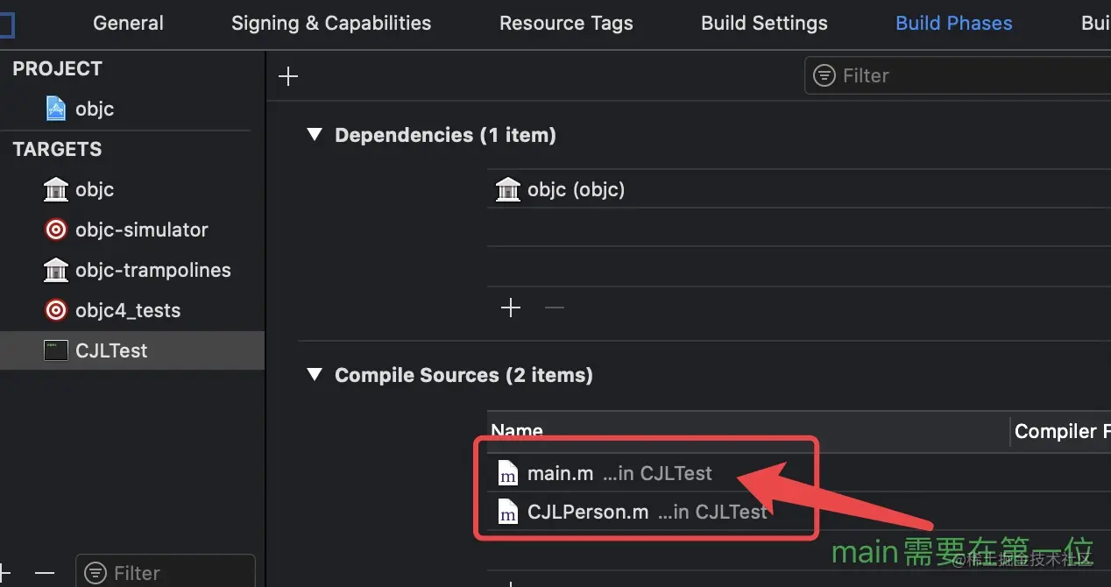This screenshot has width=1111, height=587.
Task: Select the objc-trampolines library icon
Action: coord(56,270)
